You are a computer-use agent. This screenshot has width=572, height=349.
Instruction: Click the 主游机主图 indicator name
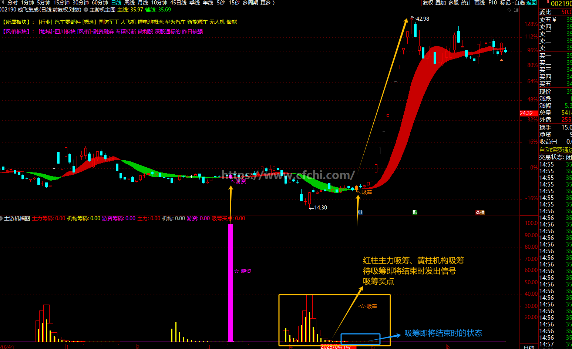[x=102, y=10]
